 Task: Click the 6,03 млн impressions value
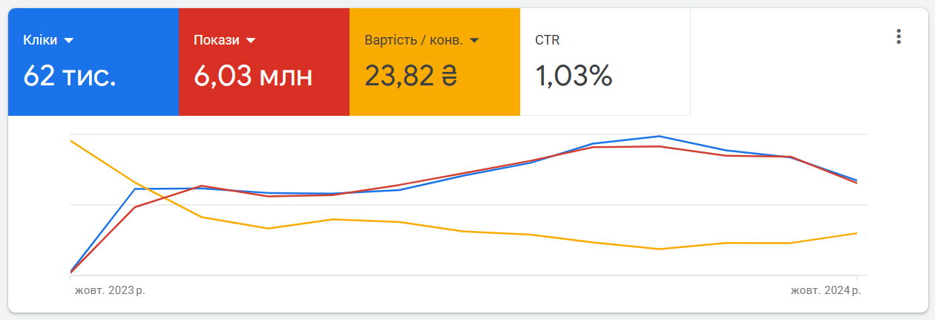[x=253, y=76]
